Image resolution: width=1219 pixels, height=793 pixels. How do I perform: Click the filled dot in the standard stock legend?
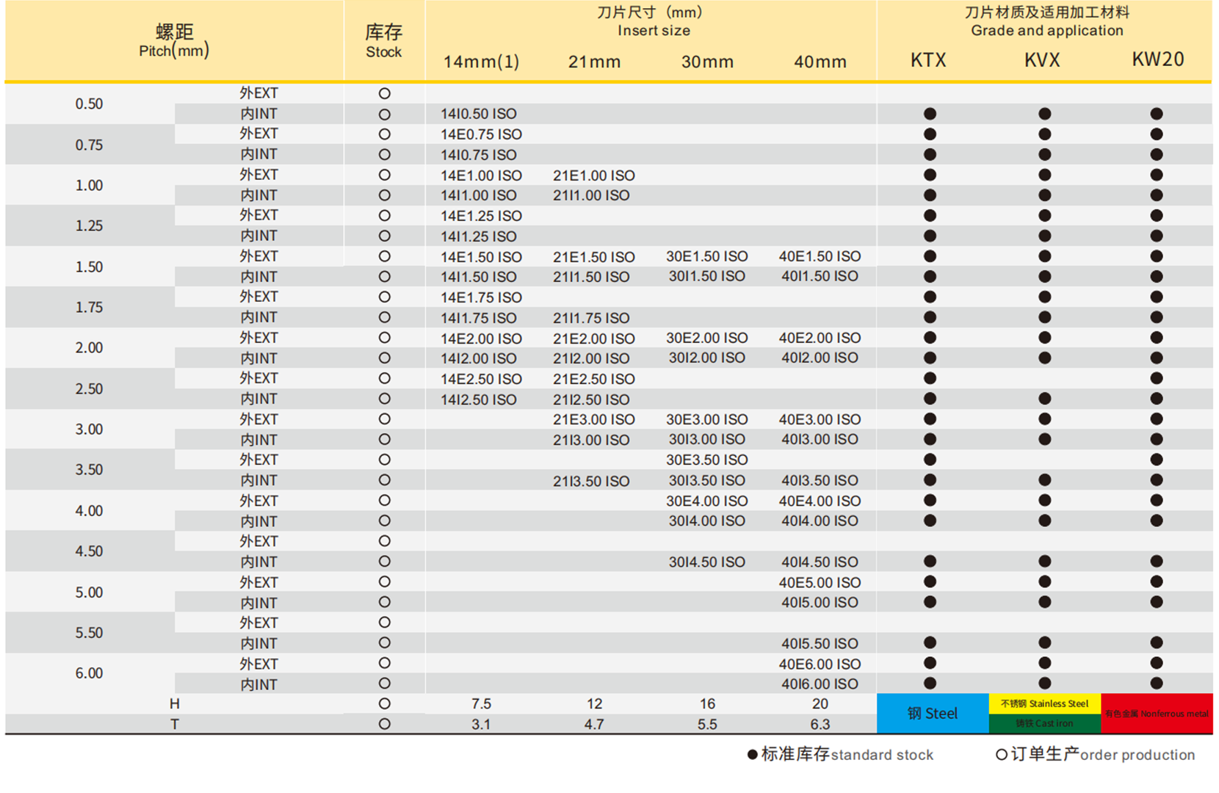[x=752, y=755]
